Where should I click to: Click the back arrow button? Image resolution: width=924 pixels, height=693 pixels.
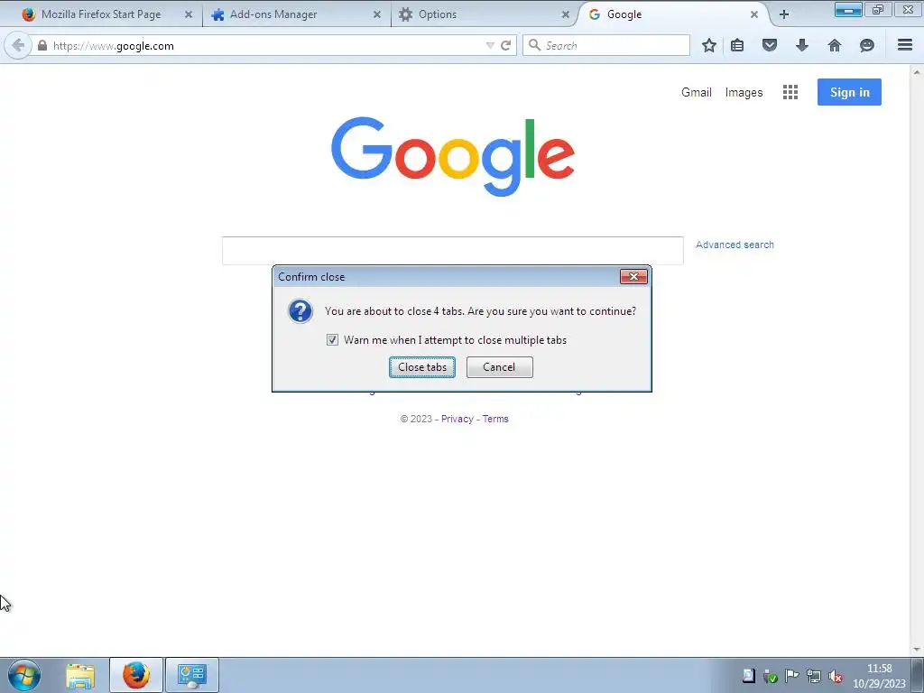pos(18,45)
